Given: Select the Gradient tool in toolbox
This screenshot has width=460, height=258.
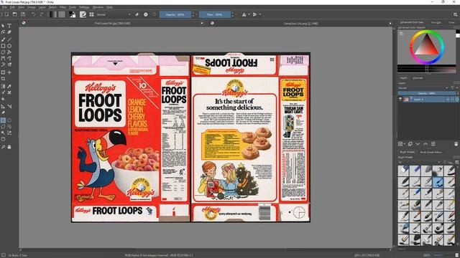Looking at the screenshot, I should click(x=3, y=86).
